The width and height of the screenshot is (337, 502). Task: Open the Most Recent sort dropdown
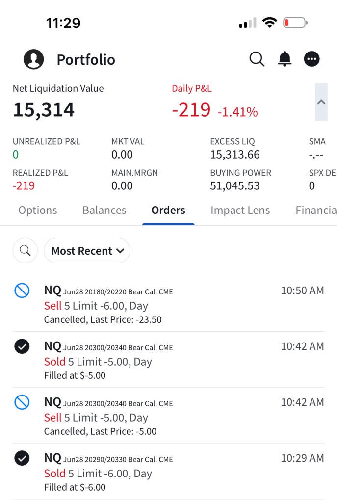coord(87,251)
